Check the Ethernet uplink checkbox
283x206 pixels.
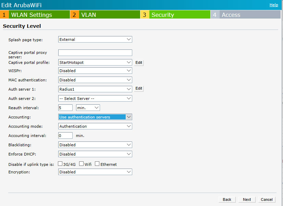97,164
